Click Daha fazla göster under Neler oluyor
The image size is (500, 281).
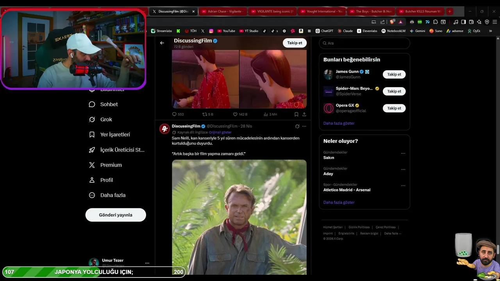(x=339, y=203)
